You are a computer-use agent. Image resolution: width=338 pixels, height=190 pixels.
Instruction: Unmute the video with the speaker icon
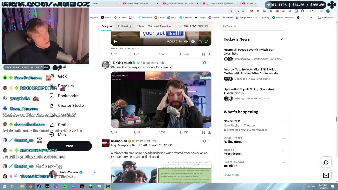[x=186, y=41]
